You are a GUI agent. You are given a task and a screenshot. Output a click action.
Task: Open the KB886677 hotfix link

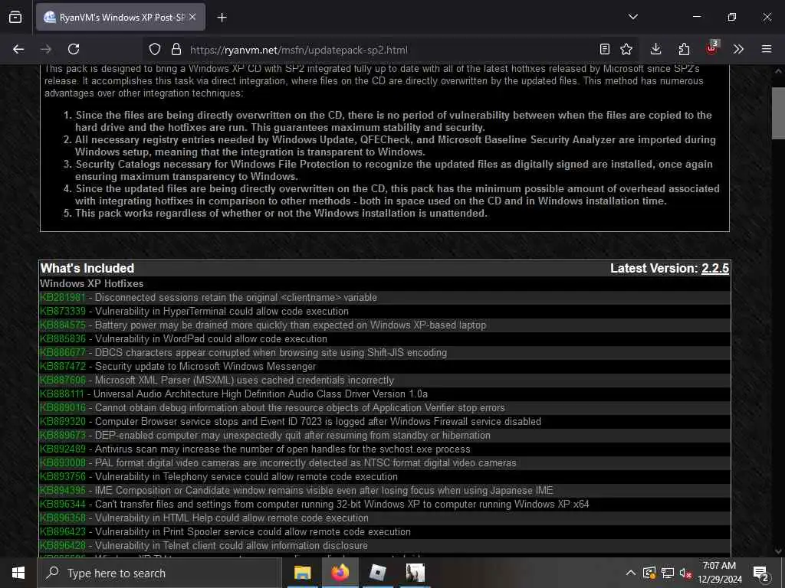63,352
